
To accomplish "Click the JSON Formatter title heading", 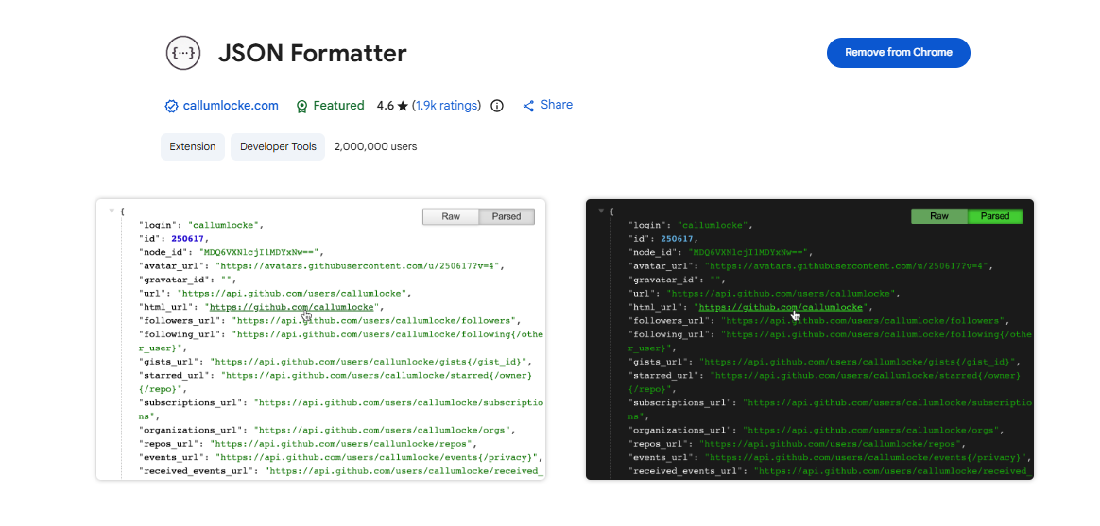I will 312,53.
